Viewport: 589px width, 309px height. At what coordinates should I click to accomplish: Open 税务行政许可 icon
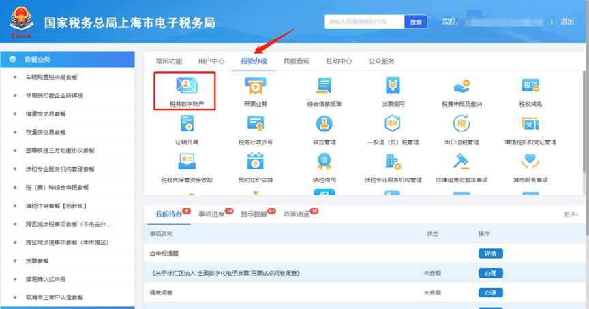click(256, 124)
